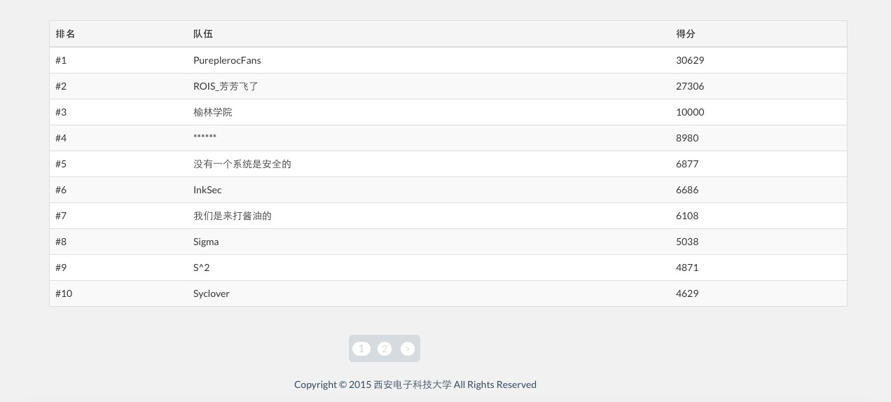Go to the next page using the > arrow
The height and width of the screenshot is (402, 891).
408,349
